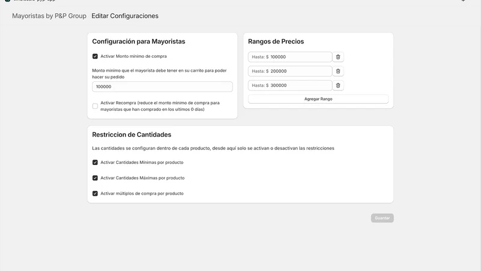Screen dimensions: 481x271
Task: Focus the first Hasta price field 100000
Action: 290,57
